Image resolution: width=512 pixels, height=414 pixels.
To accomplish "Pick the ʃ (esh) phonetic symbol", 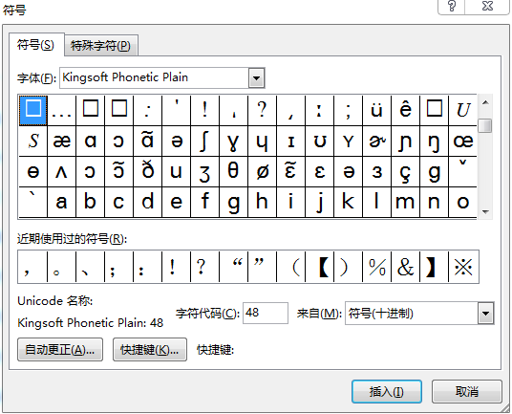I will 204,142.
